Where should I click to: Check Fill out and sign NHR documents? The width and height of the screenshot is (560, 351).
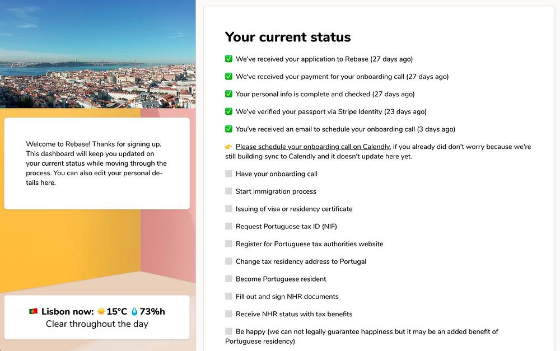pos(228,296)
